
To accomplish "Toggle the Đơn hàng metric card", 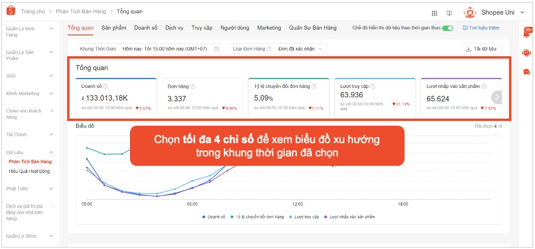I will point(202,97).
